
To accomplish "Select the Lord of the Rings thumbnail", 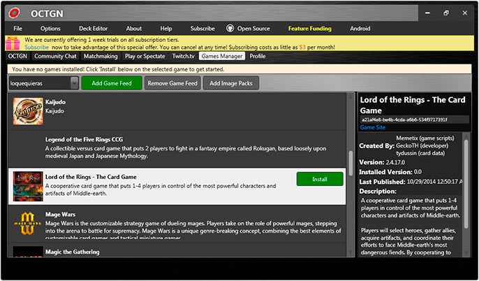I will pyautogui.click(x=28, y=186).
